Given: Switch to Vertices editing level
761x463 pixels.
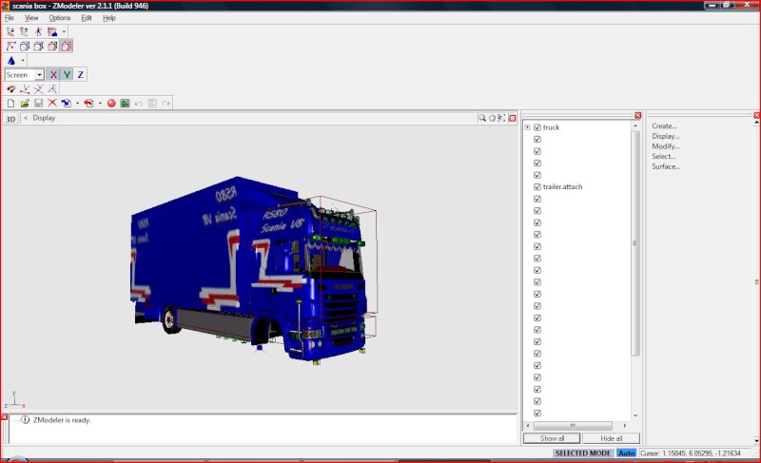Looking at the screenshot, I should tap(11, 46).
